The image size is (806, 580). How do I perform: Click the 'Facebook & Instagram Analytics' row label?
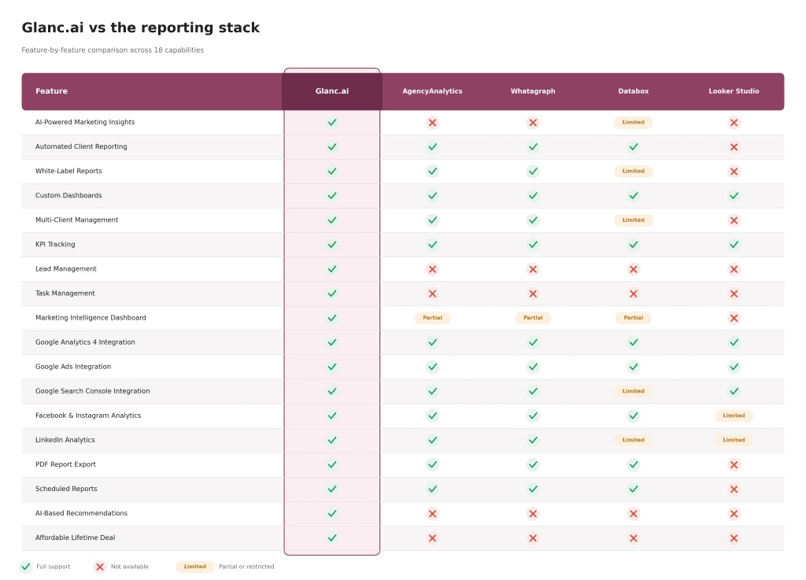click(x=88, y=416)
